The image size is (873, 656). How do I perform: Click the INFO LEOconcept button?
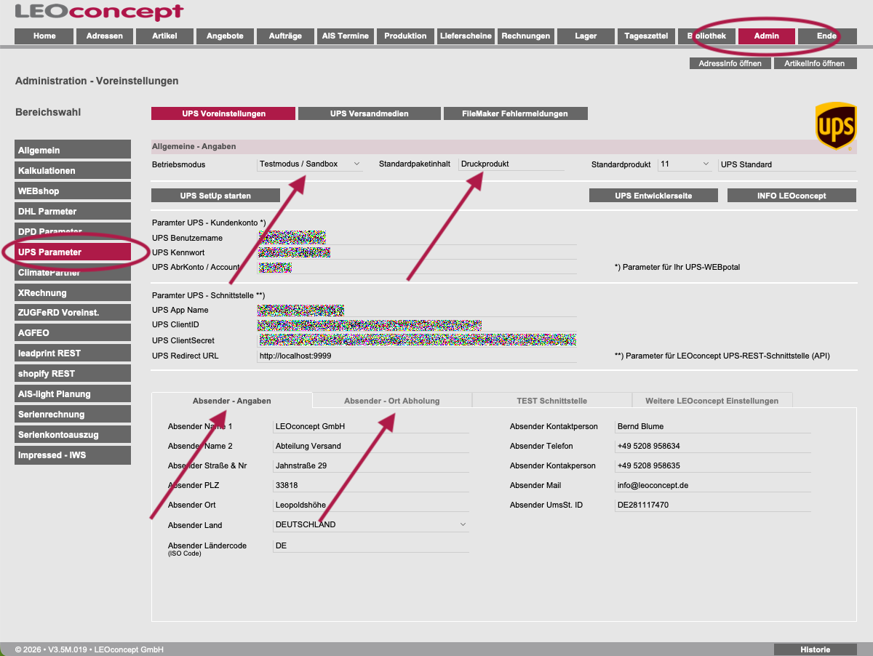pos(792,196)
